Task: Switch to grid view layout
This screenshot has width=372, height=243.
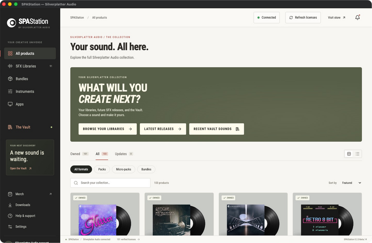Action: tap(349, 154)
